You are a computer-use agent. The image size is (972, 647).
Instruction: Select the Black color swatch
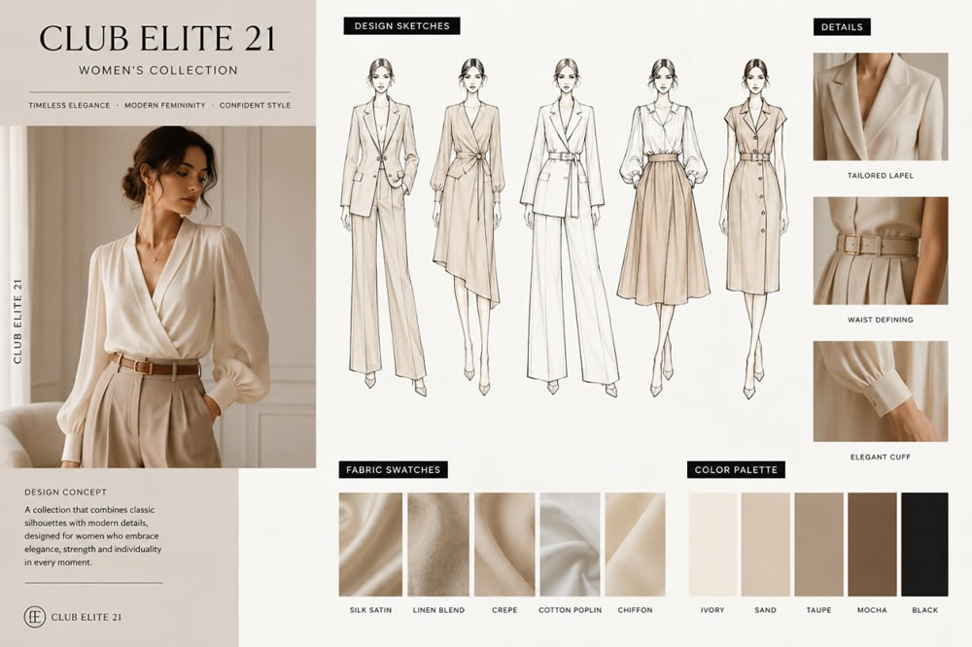(x=925, y=544)
